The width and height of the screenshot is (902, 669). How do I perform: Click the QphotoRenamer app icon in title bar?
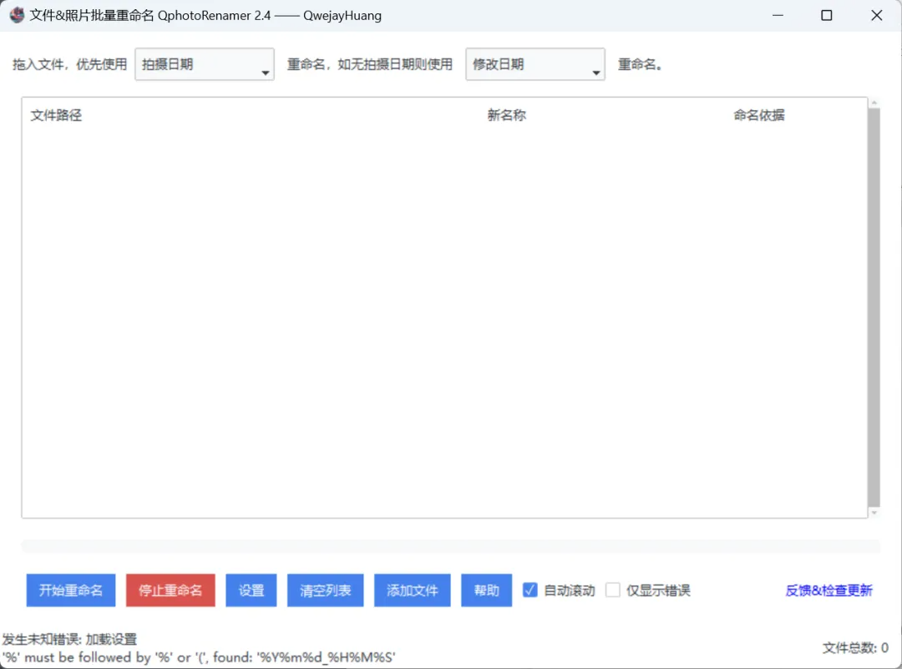coord(16,15)
